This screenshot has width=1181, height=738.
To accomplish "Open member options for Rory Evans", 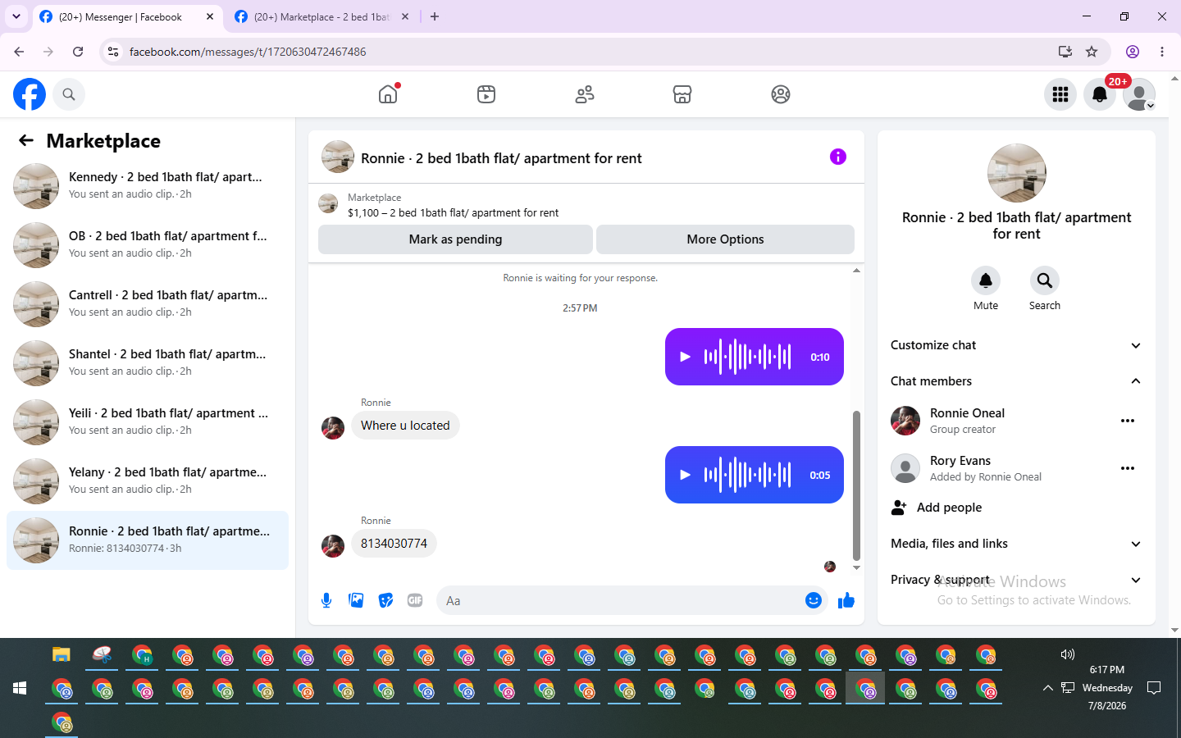I will point(1128,468).
